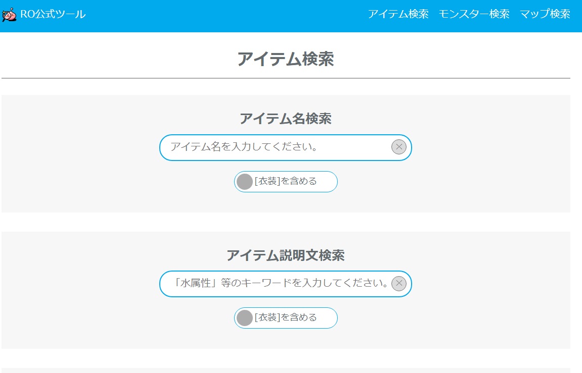The image size is (582, 373).
Task: Click the アイテム名検索 section heading
Action: [285, 119]
